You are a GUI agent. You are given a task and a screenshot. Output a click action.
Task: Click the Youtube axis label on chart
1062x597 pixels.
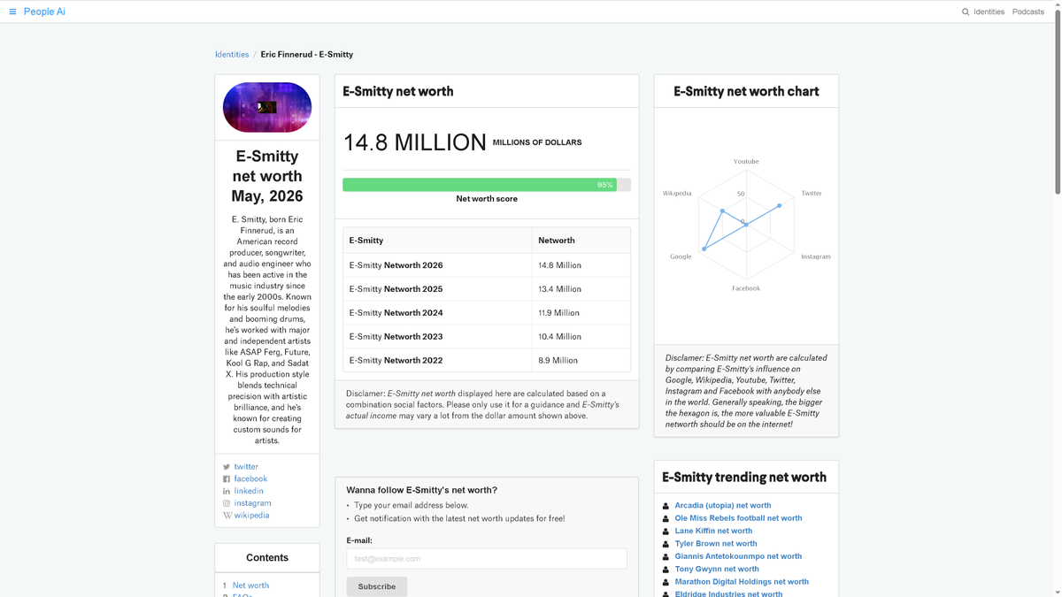(x=746, y=162)
